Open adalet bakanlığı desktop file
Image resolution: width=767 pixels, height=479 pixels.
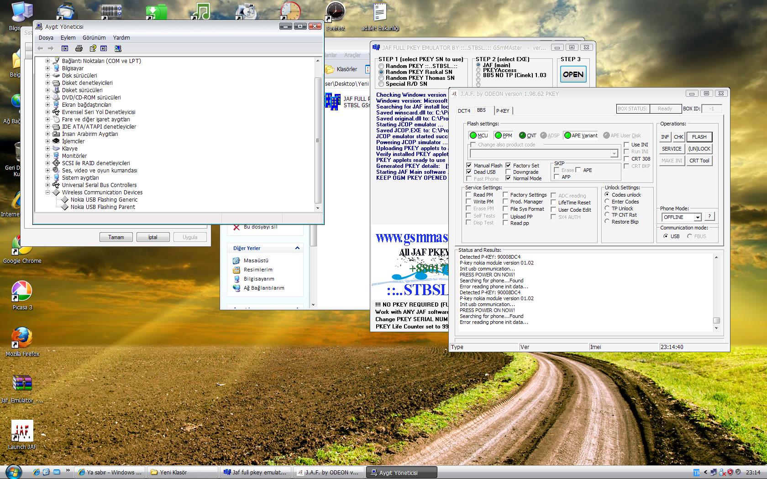pos(380,17)
